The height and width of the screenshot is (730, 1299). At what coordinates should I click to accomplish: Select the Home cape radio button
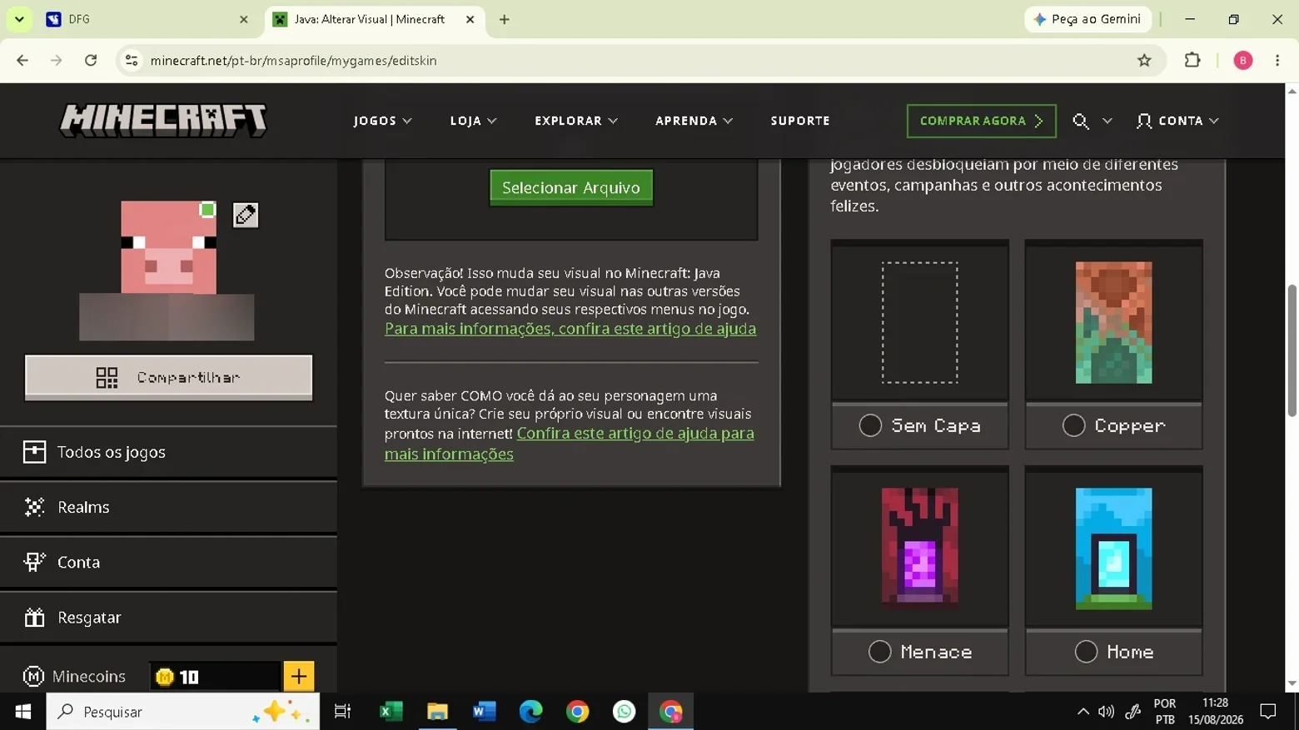click(1086, 652)
